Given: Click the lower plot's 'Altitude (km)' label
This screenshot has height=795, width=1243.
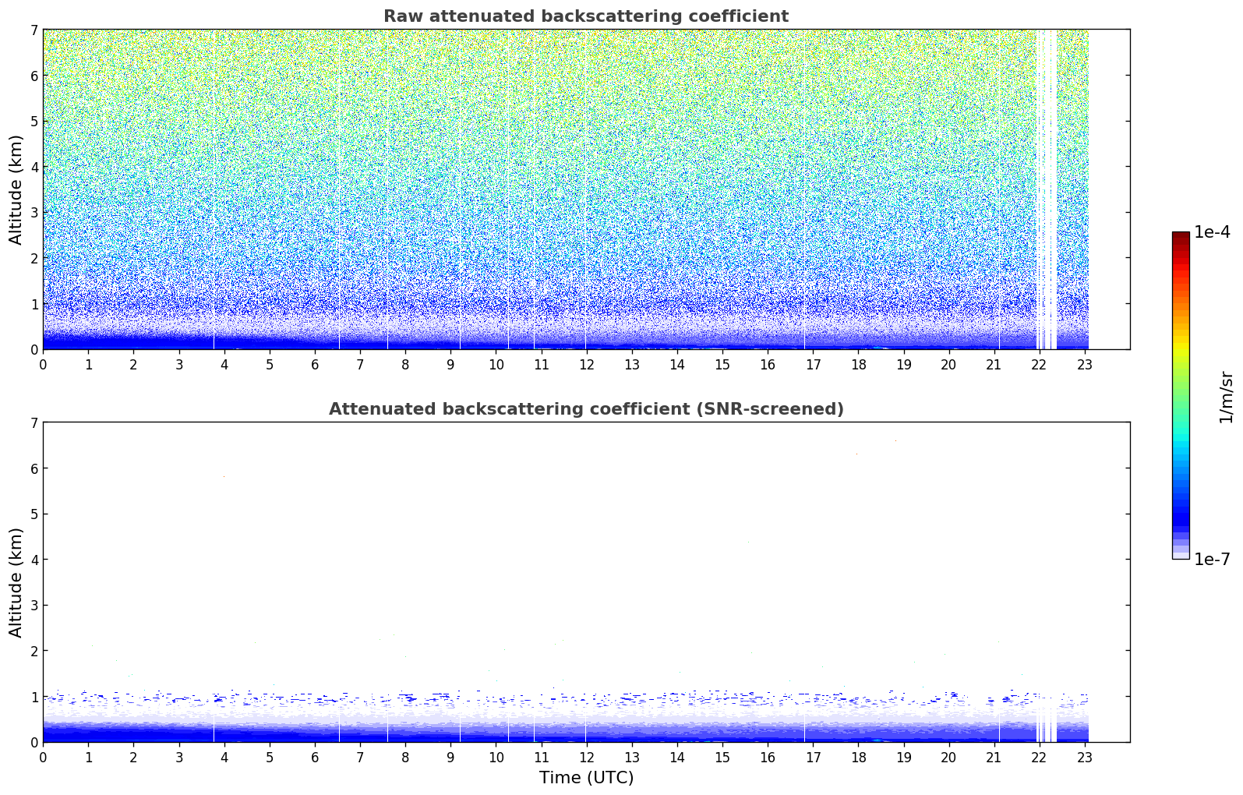Looking at the screenshot, I should click(16, 582).
